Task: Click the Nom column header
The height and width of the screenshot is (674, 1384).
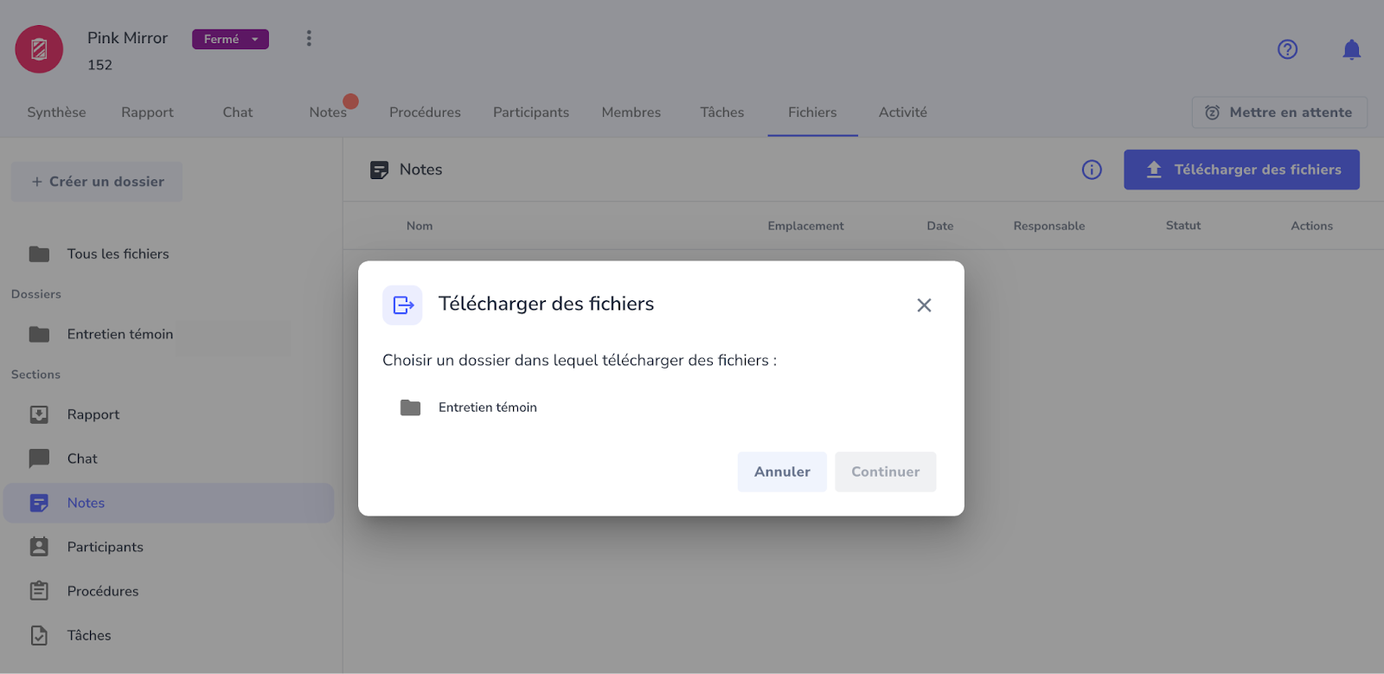Action: point(420,226)
